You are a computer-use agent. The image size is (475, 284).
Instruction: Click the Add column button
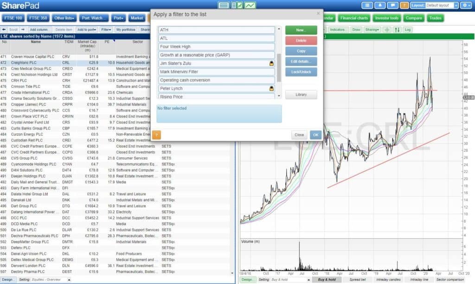click(x=39, y=30)
